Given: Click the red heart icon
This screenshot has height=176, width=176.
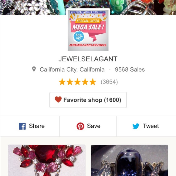Looking at the screenshot, I should pyautogui.click(x=58, y=100).
